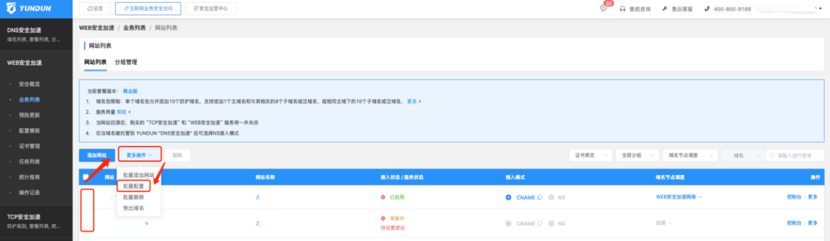Click 业务列表 in the breadcrumb

(134, 28)
